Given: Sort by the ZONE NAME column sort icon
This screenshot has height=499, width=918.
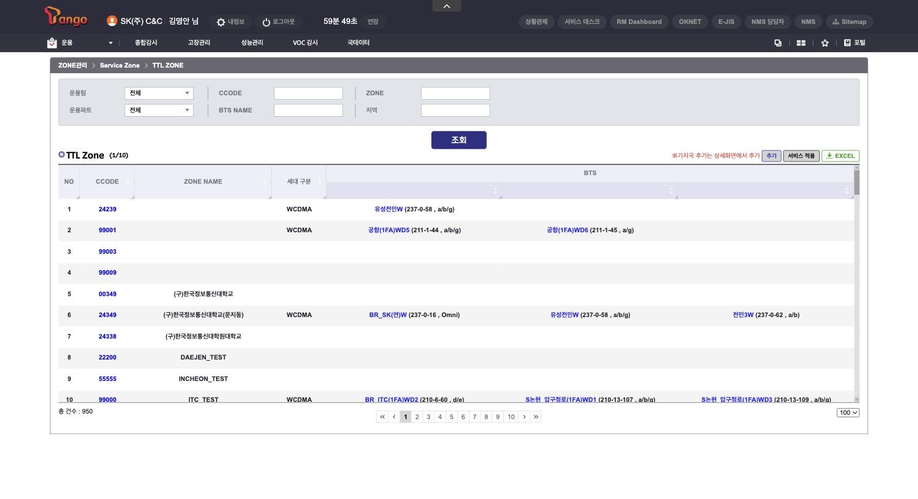Looking at the screenshot, I should coord(265,181).
